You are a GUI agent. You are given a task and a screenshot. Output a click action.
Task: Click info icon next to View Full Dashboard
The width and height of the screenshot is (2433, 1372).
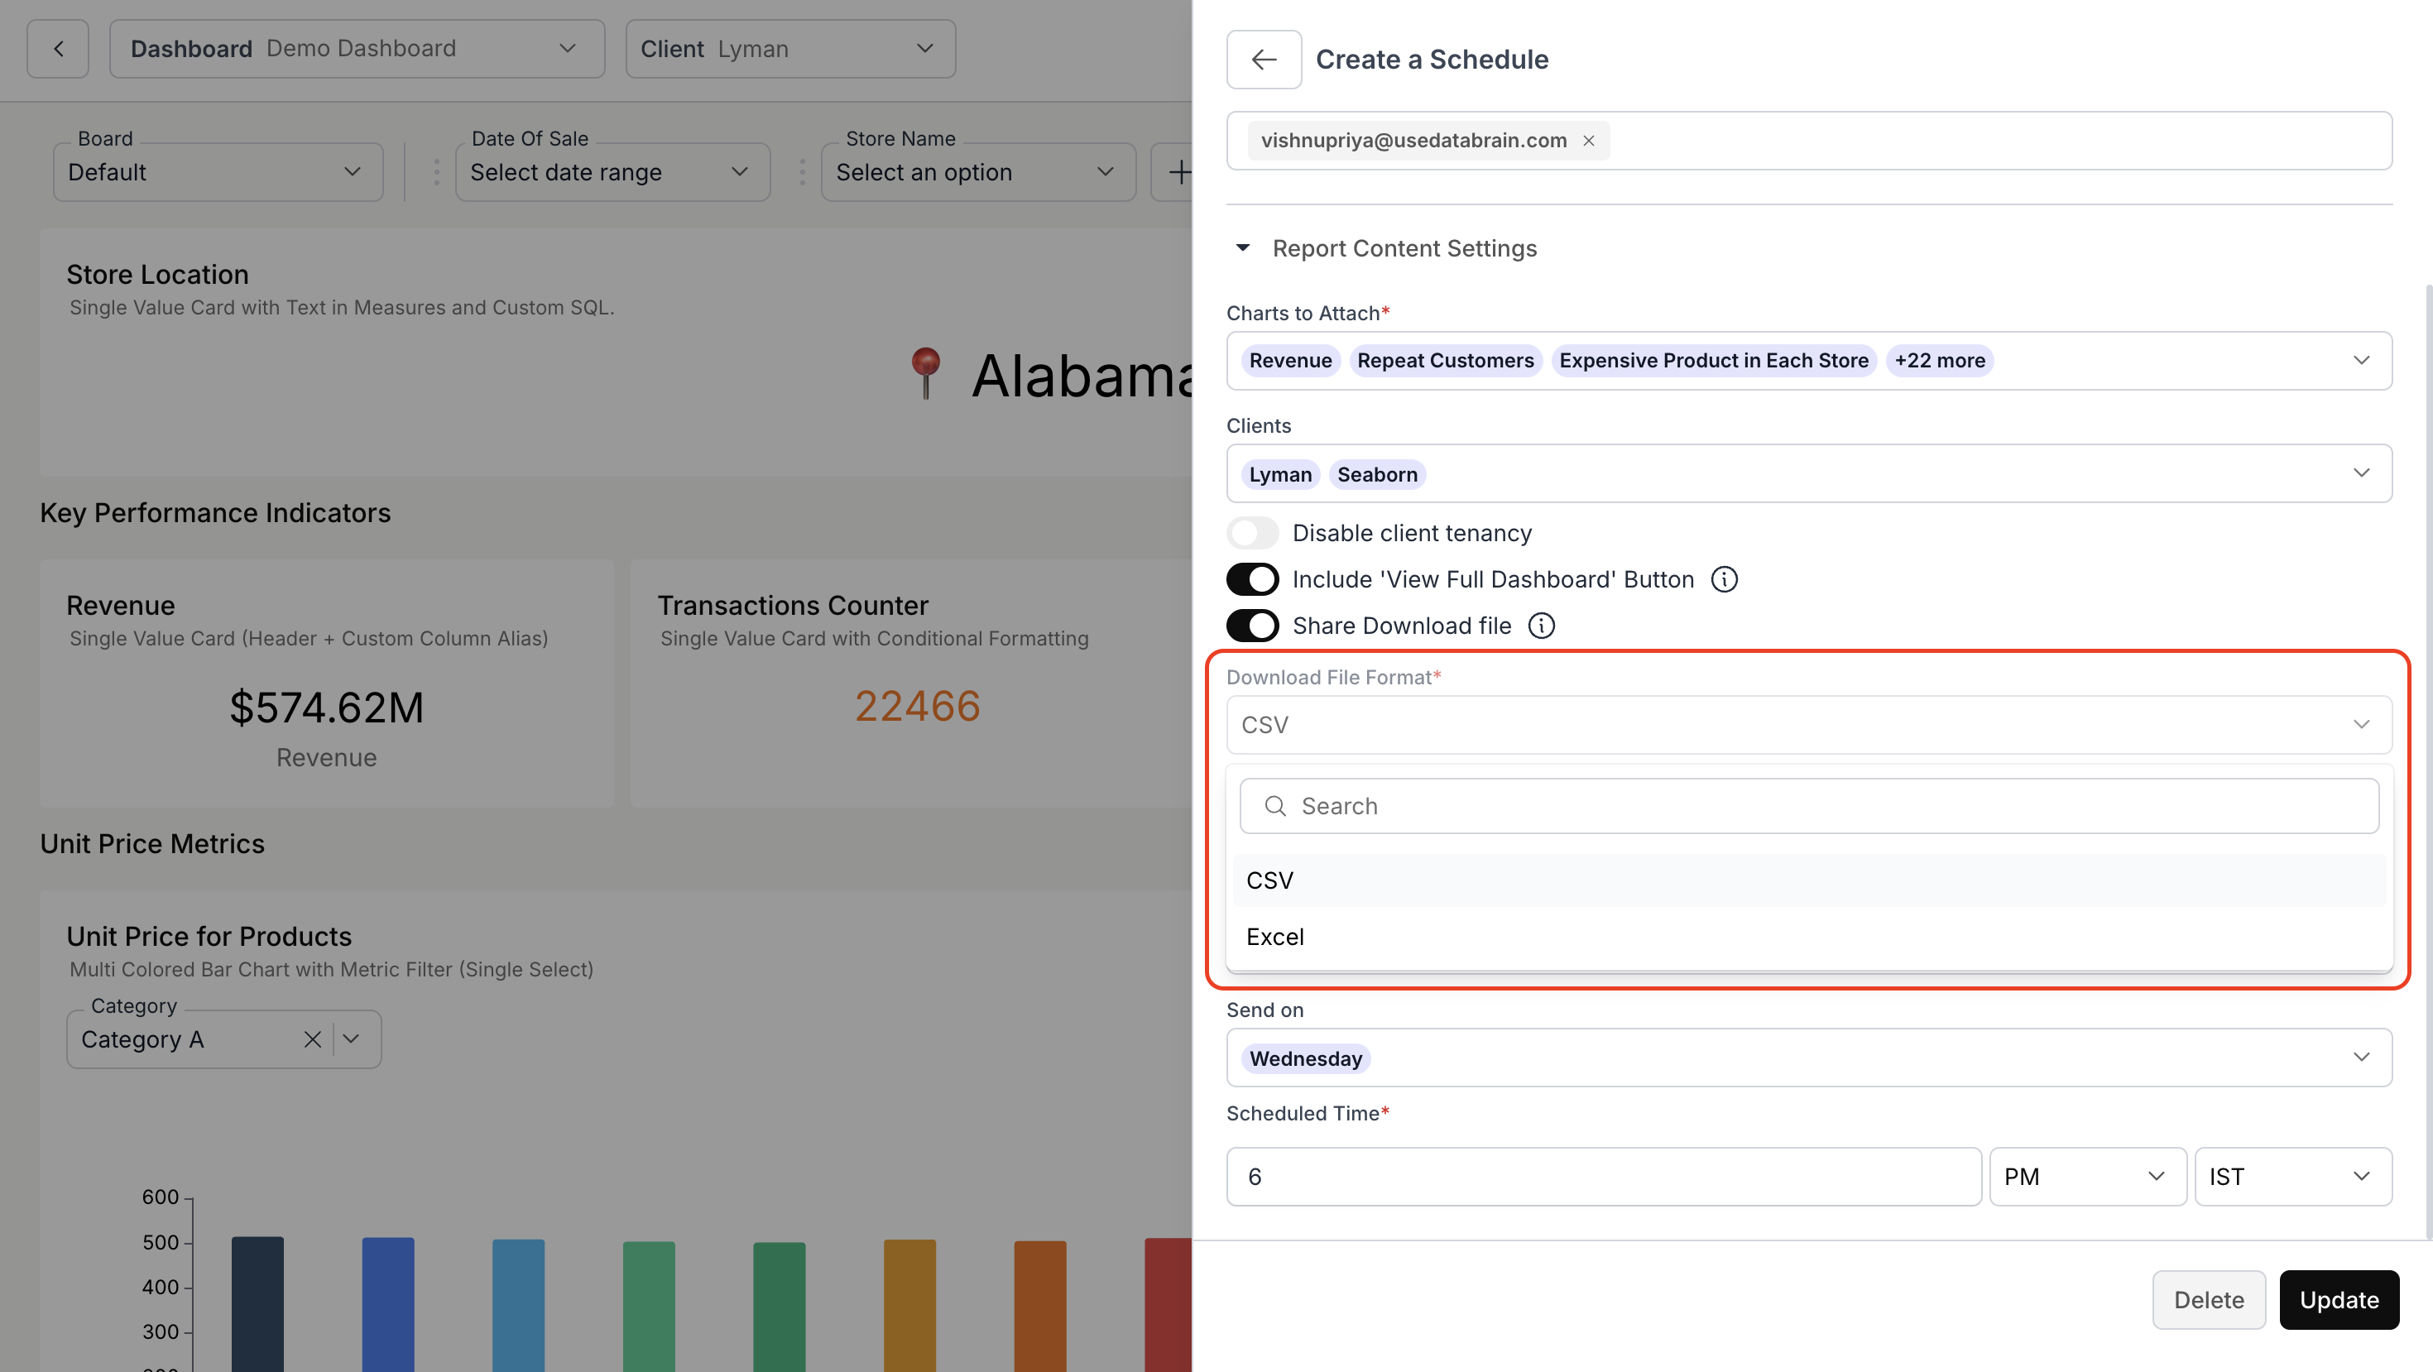coord(1724,578)
